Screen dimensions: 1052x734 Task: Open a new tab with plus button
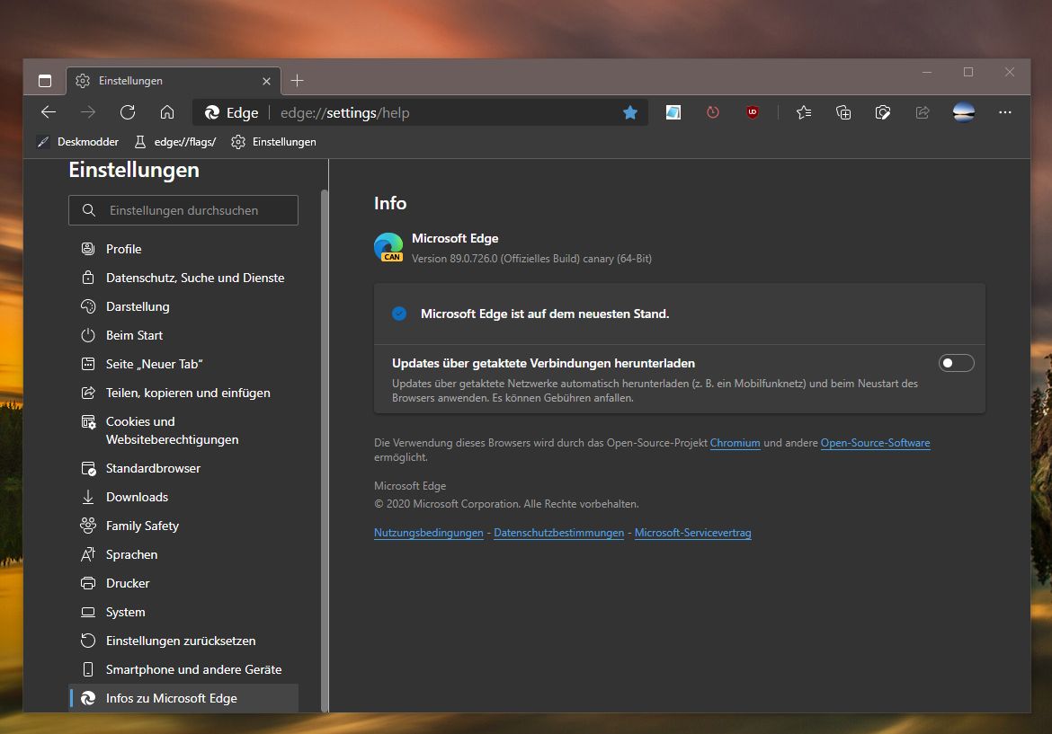(298, 81)
